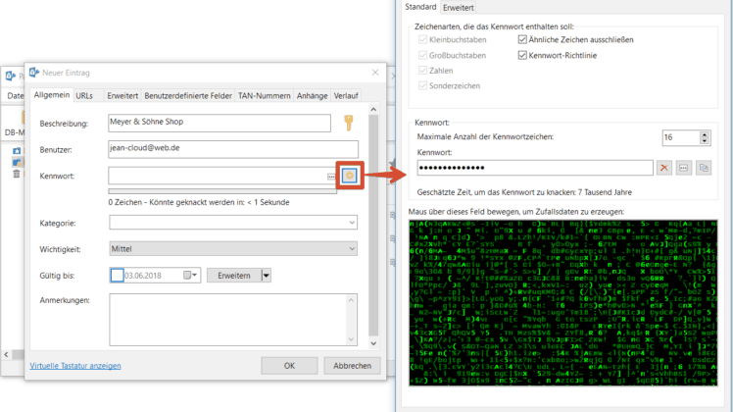The height and width of the screenshot is (412, 733).
Task: Switch to the URLs tab
Action: click(x=84, y=95)
